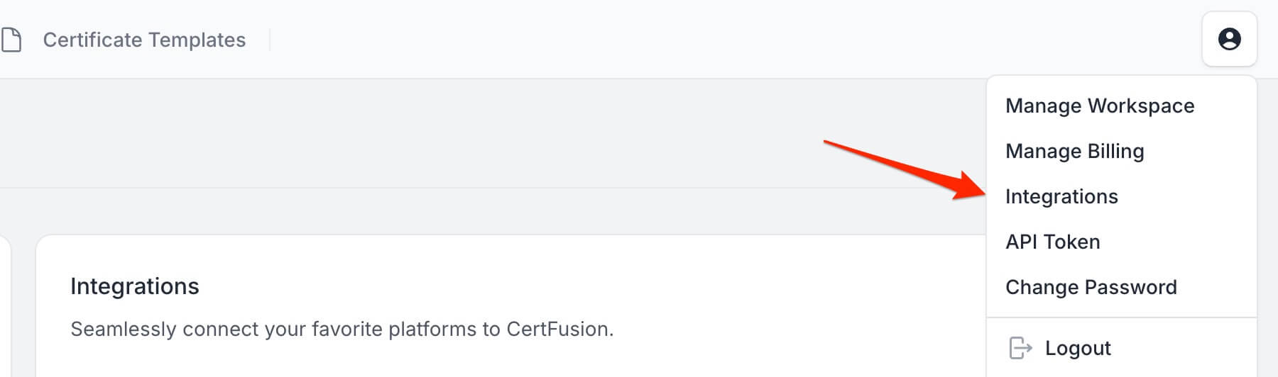Viewport: 1278px width, 377px height.
Task: Click the empty top navigation bar area
Action: (710, 39)
